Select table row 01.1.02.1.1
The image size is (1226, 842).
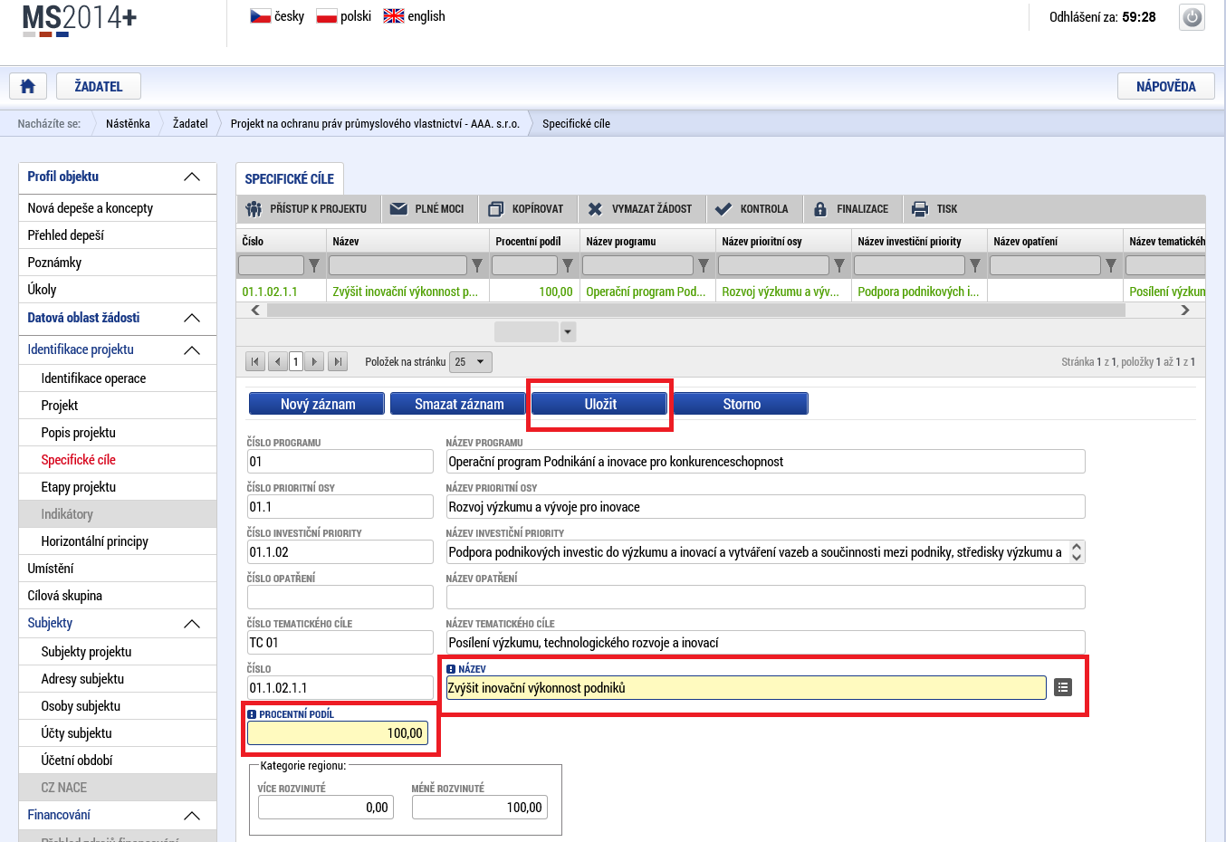click(721, 292)
